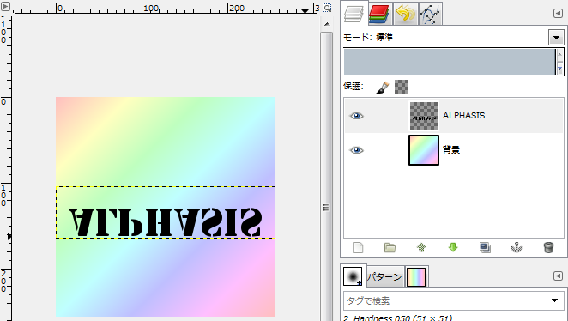Hide the ALPHASIS layer
The image size is (568, 321).
[x=356, y=116]
